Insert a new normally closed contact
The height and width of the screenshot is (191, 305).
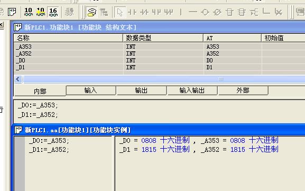(x=144, y=12)
